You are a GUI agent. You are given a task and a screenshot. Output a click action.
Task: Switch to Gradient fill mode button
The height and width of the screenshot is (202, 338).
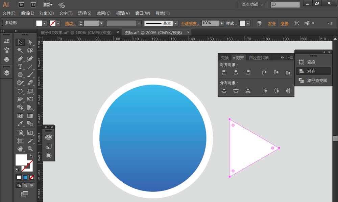click(25, 177)
